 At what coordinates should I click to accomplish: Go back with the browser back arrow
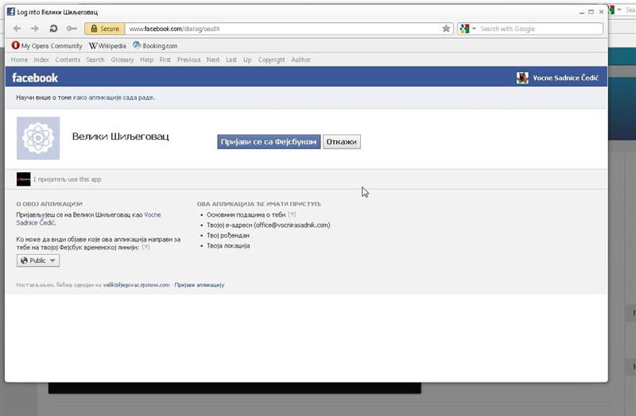(17, 29)
